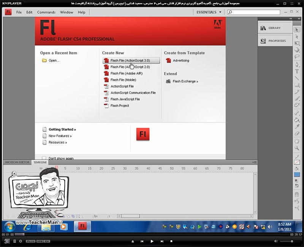Open the Commands menu
The width and height of the screenshot is (304, 247).
click(46, 12)
